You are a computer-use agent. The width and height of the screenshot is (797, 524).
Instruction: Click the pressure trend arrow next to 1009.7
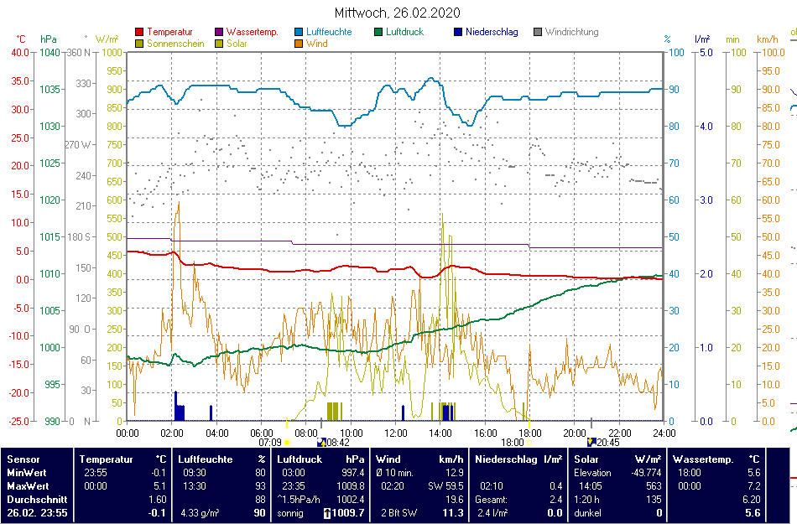click(327, 513)
